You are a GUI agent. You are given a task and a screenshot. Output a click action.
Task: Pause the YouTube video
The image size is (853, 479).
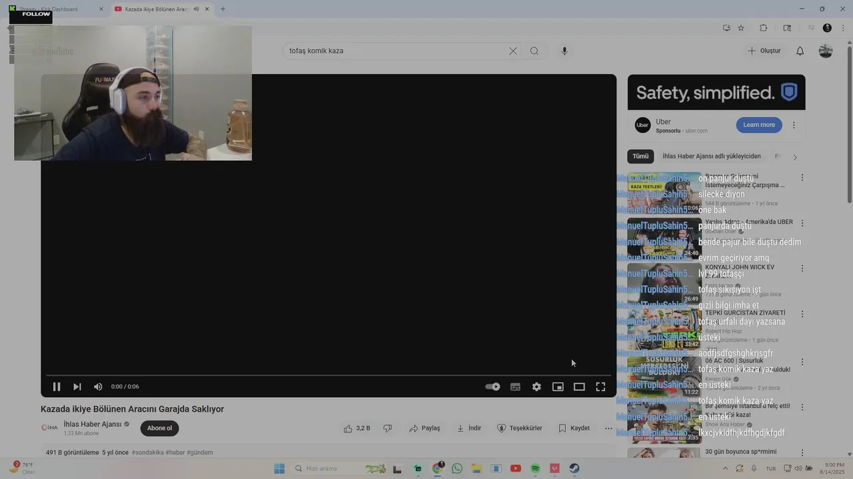[x=57, y=387]
